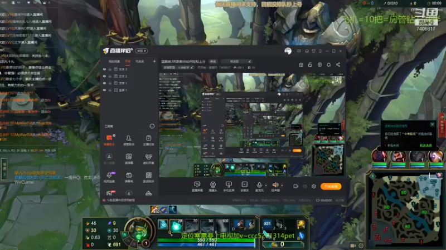
Task: Expand speaker options arrow
Action: (x=282, y=186)
